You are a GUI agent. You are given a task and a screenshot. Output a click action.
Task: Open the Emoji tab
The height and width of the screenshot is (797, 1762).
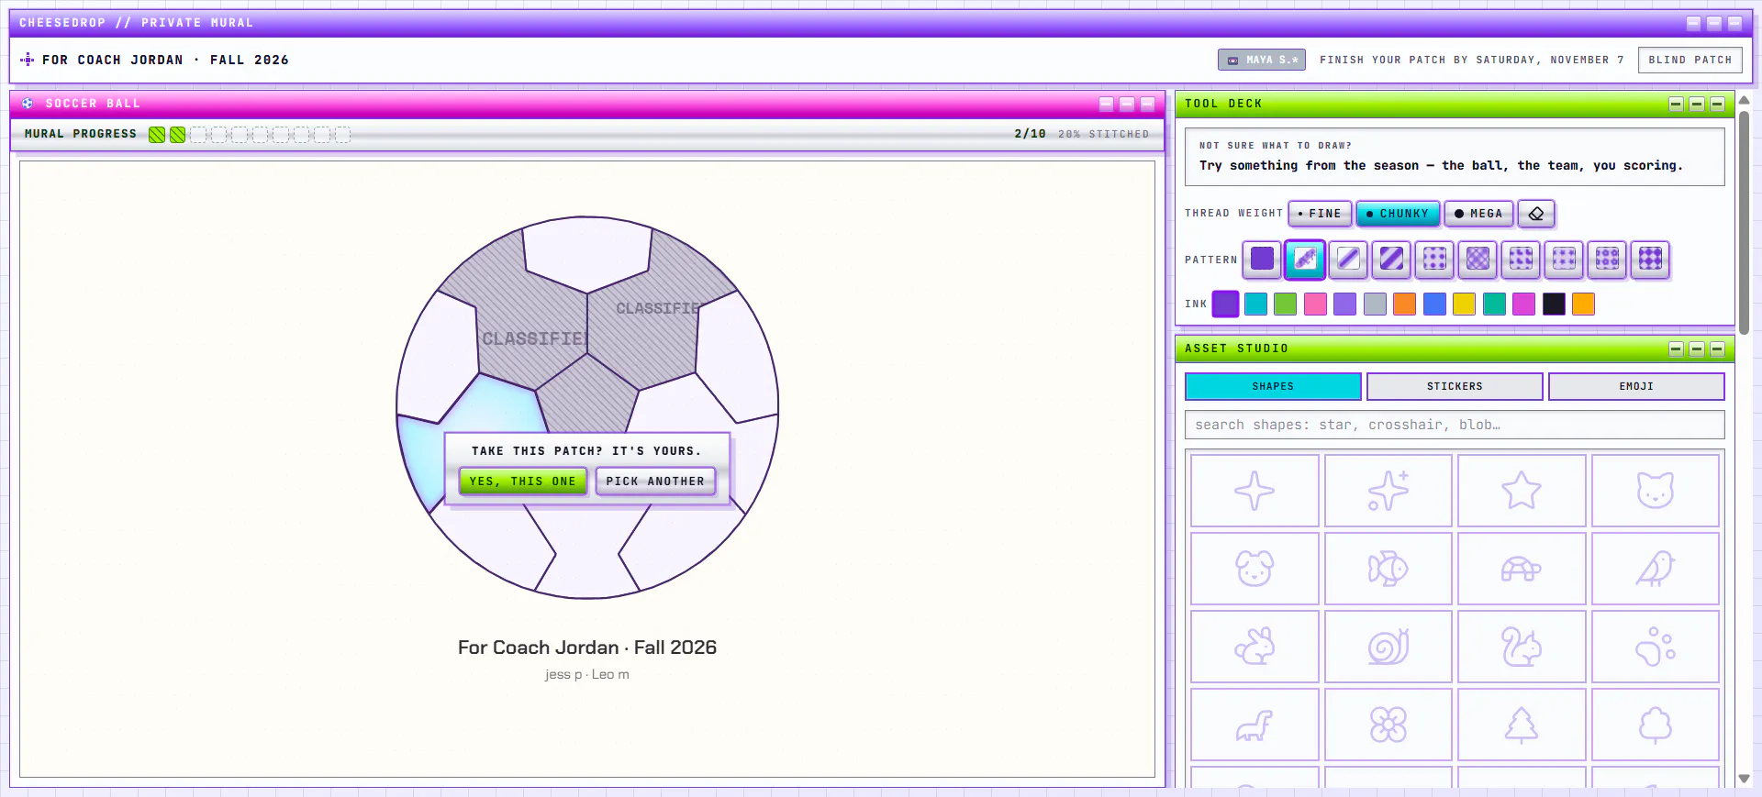click(x=1636, y=386)
